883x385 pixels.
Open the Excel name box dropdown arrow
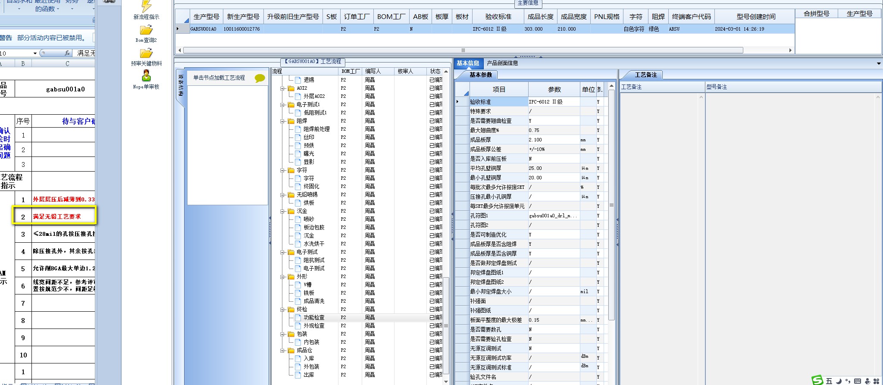click(35, 53)
